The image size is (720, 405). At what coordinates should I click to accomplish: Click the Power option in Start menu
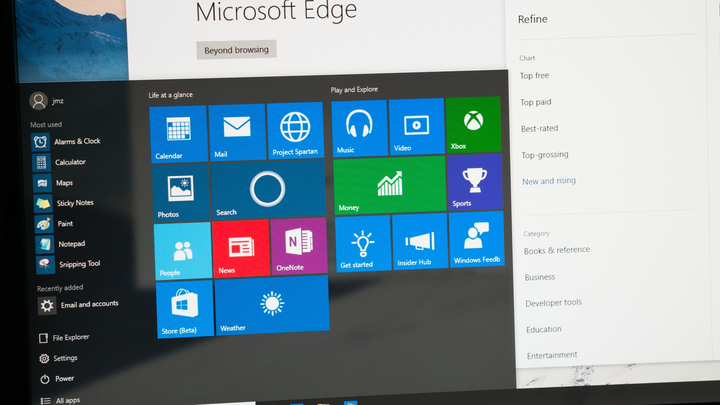[57, 379]
